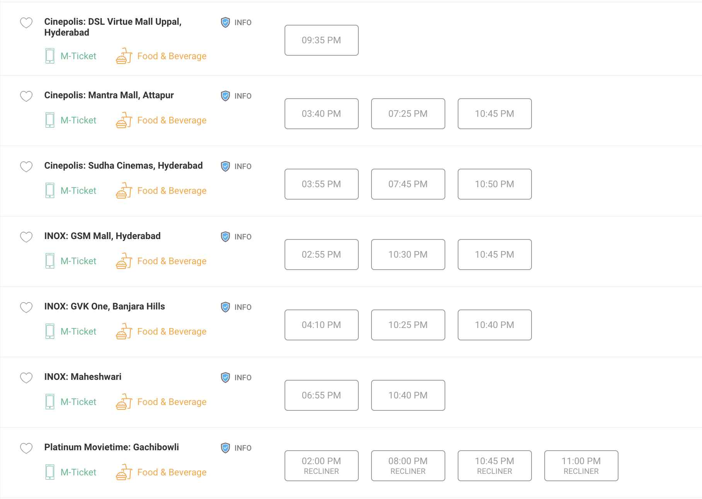The height and width of the screenshot is (499, 702).
Task: Click M-Ticket phone icon for Platinum Movietime
Action: coord(50,472)
